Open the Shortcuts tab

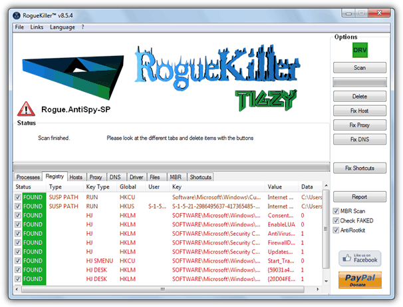200,177
